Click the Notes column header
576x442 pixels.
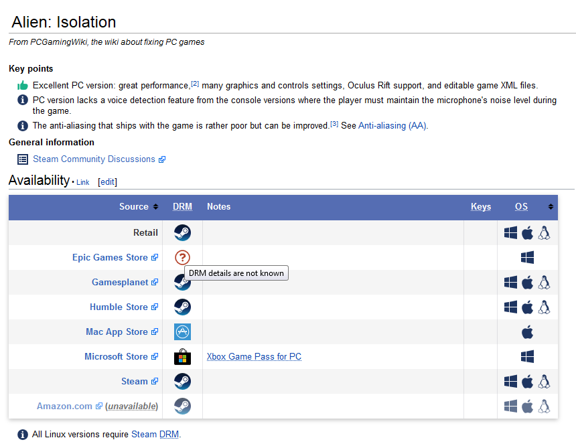(x=218, y=207)
